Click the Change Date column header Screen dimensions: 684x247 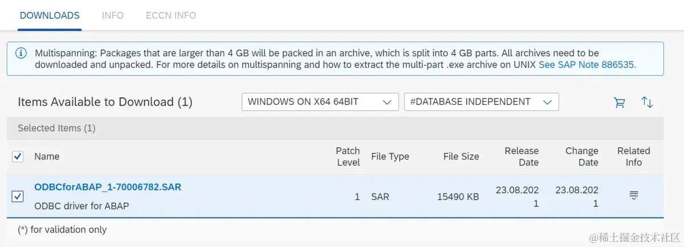581,157
